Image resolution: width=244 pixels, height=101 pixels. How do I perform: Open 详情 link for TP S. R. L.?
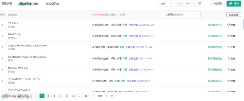click(x=125, y=25)
